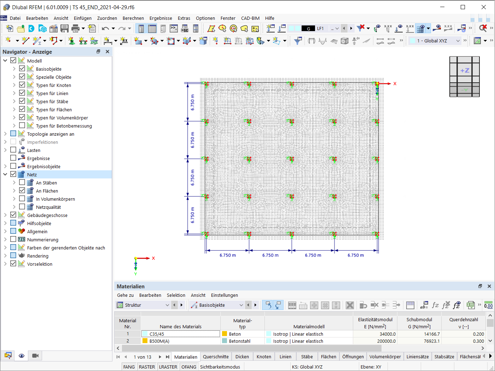Click the RASTER status bar button
Viewport: 495px width, 371px height.
(x=147, y=367)
